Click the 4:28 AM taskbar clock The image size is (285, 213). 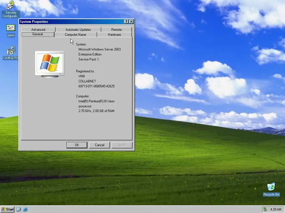point(276,209)
